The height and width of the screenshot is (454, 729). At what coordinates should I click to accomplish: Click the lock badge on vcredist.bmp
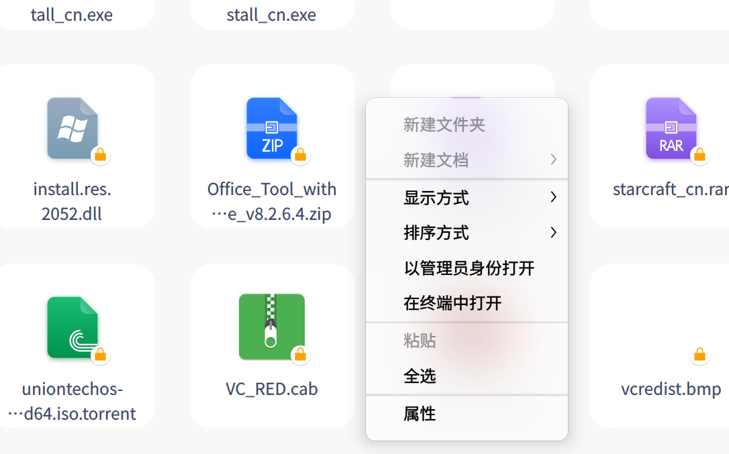tap(699, 355)
